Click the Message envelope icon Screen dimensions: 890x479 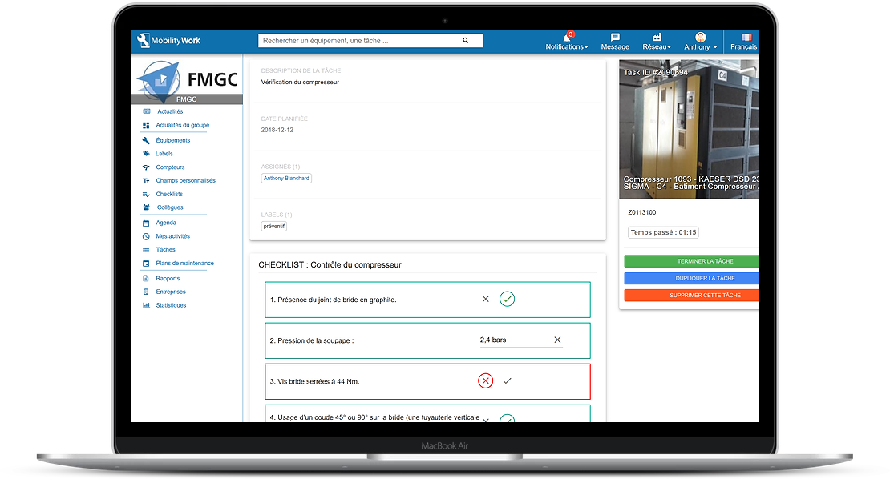pos(615,38)
